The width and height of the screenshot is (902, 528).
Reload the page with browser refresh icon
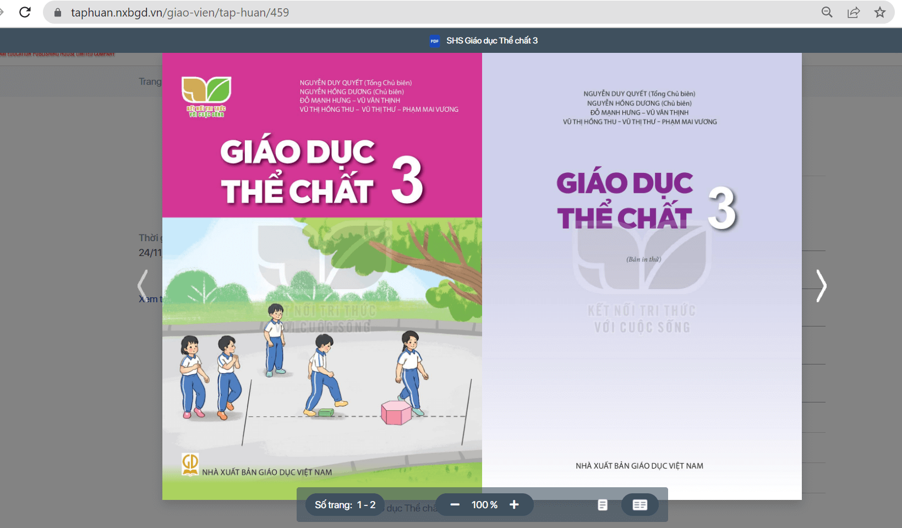25,12
